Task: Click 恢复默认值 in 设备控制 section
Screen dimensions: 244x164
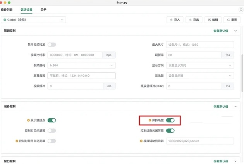Action: coord(221,107)
